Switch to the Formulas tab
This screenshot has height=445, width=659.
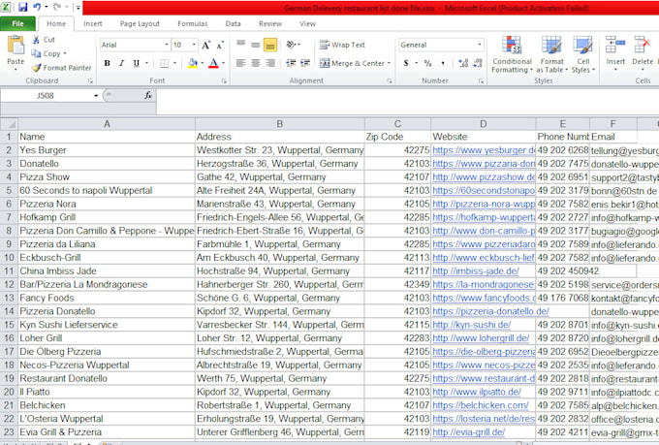[193, 23]
